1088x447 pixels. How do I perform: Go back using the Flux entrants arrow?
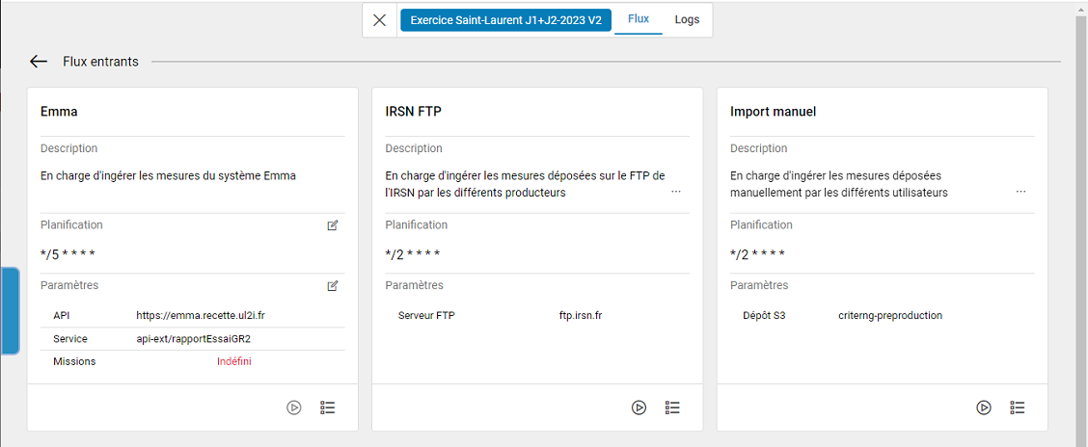coord(39,62)
